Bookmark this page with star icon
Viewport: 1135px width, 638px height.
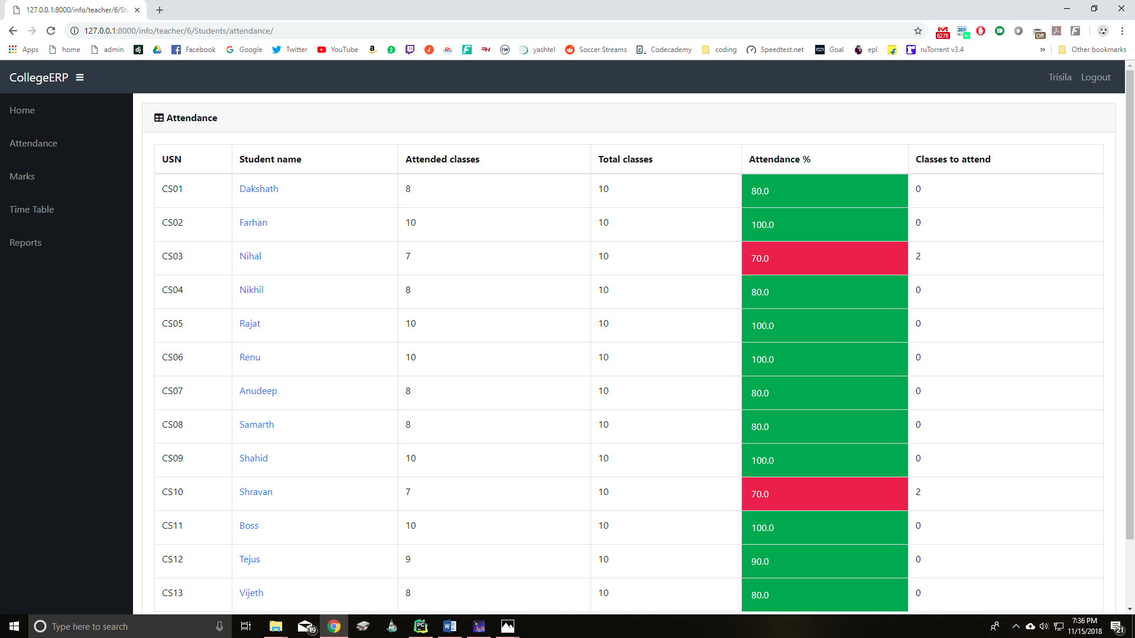coord(917,31)
